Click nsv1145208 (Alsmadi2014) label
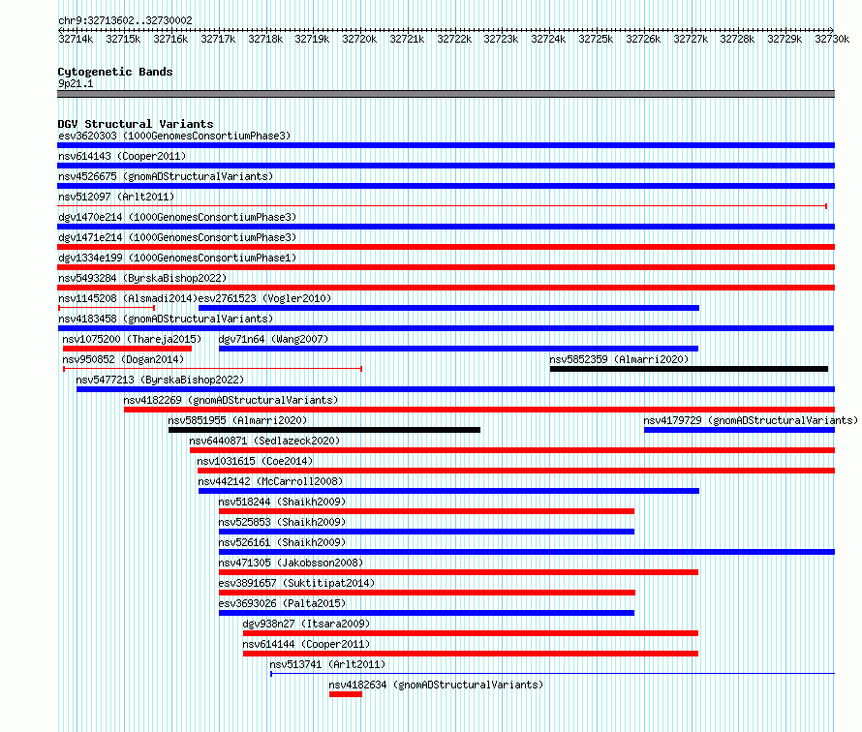Image resolution: width=862 pixels, height=732 pixels. [x=128, y=298]
